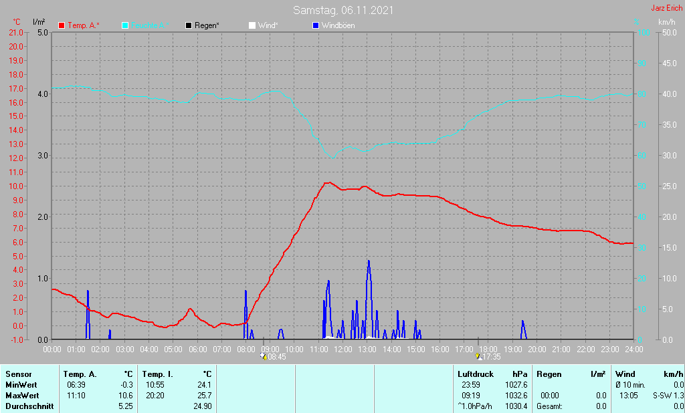Viewport: 685px width, 413px height.
Task: Click the sunrise icon at 08:45
Action: [265, 357]
